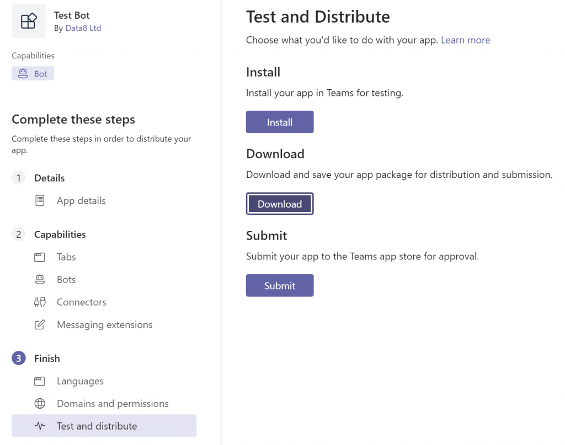Screen dimensions: 565x445
Task: Click the Test and distribute pulse icon
Action: (40, 426)
